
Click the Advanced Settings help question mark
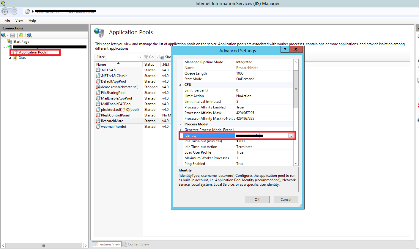[285, 50]
